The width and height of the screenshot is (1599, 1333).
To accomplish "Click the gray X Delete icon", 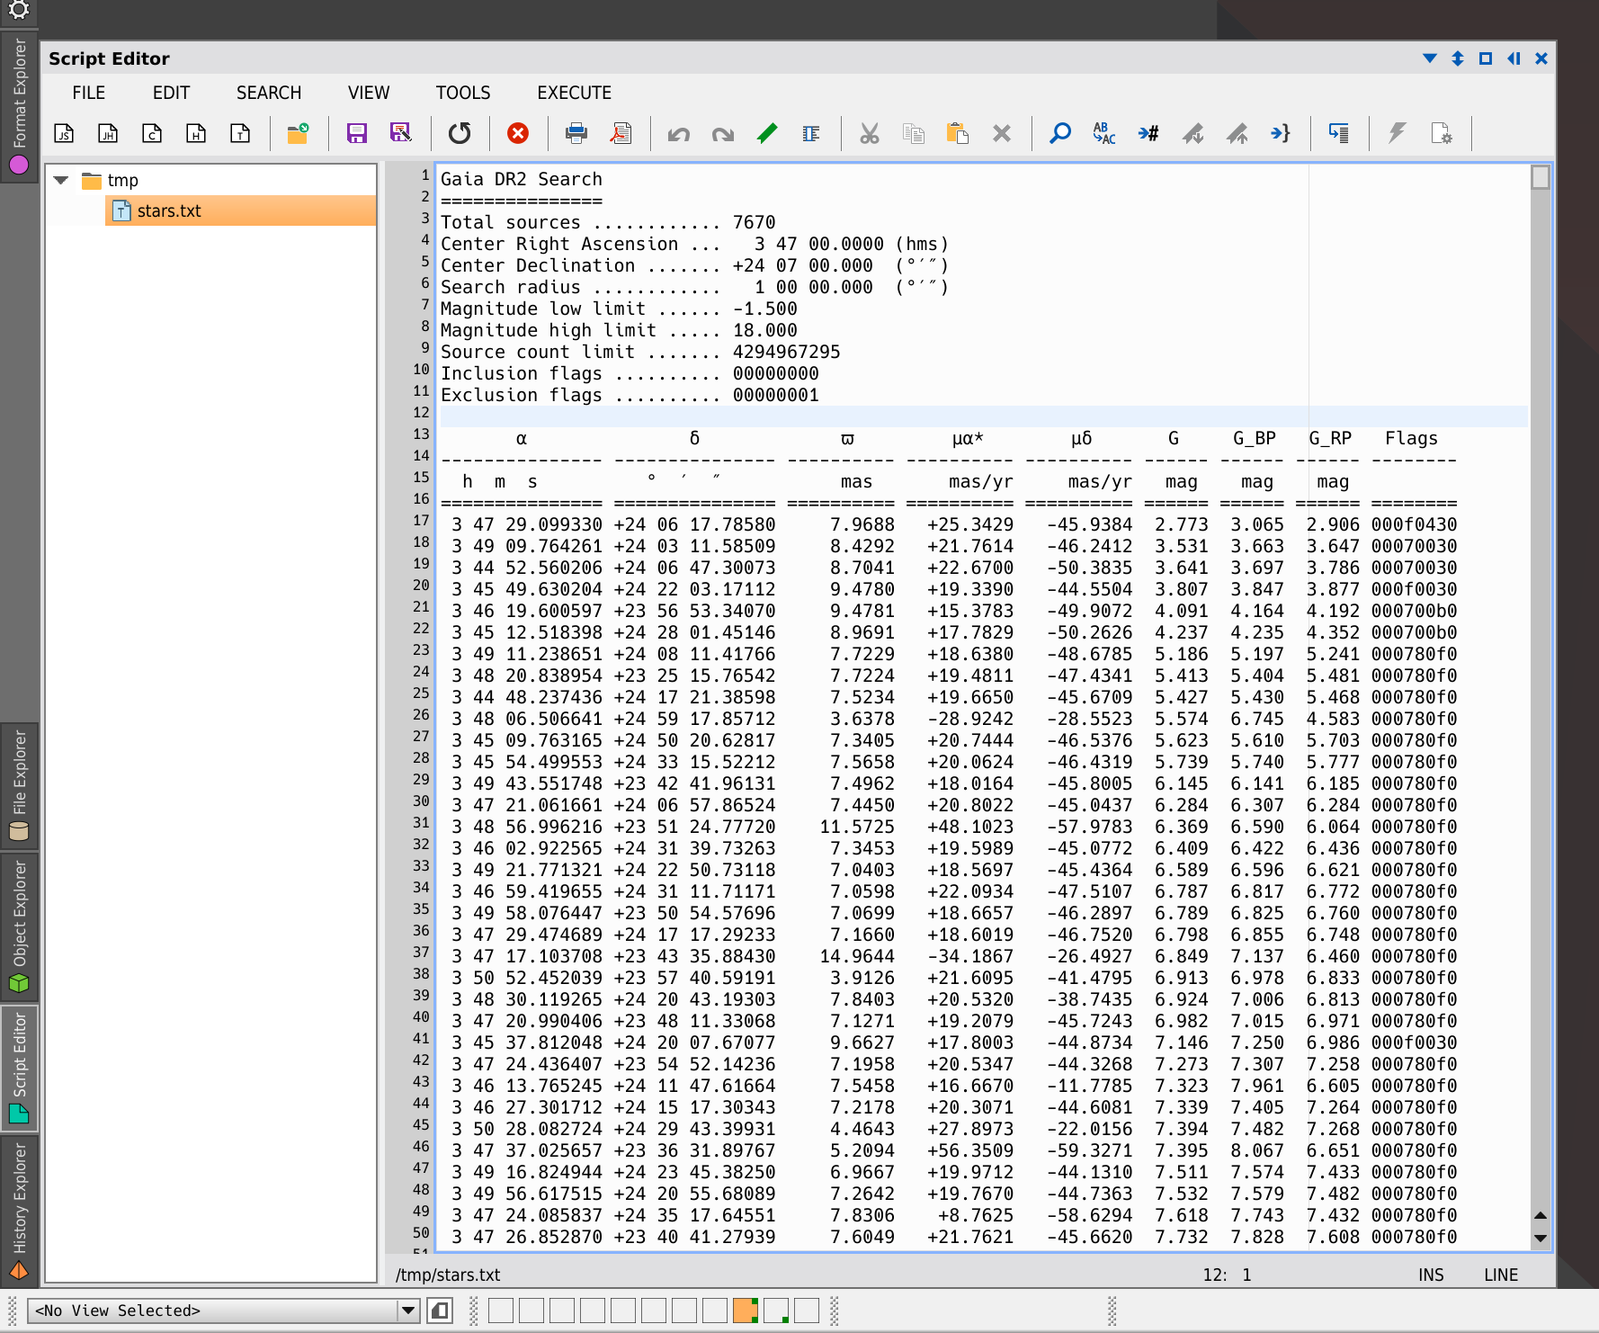I will coord(1002,134).
